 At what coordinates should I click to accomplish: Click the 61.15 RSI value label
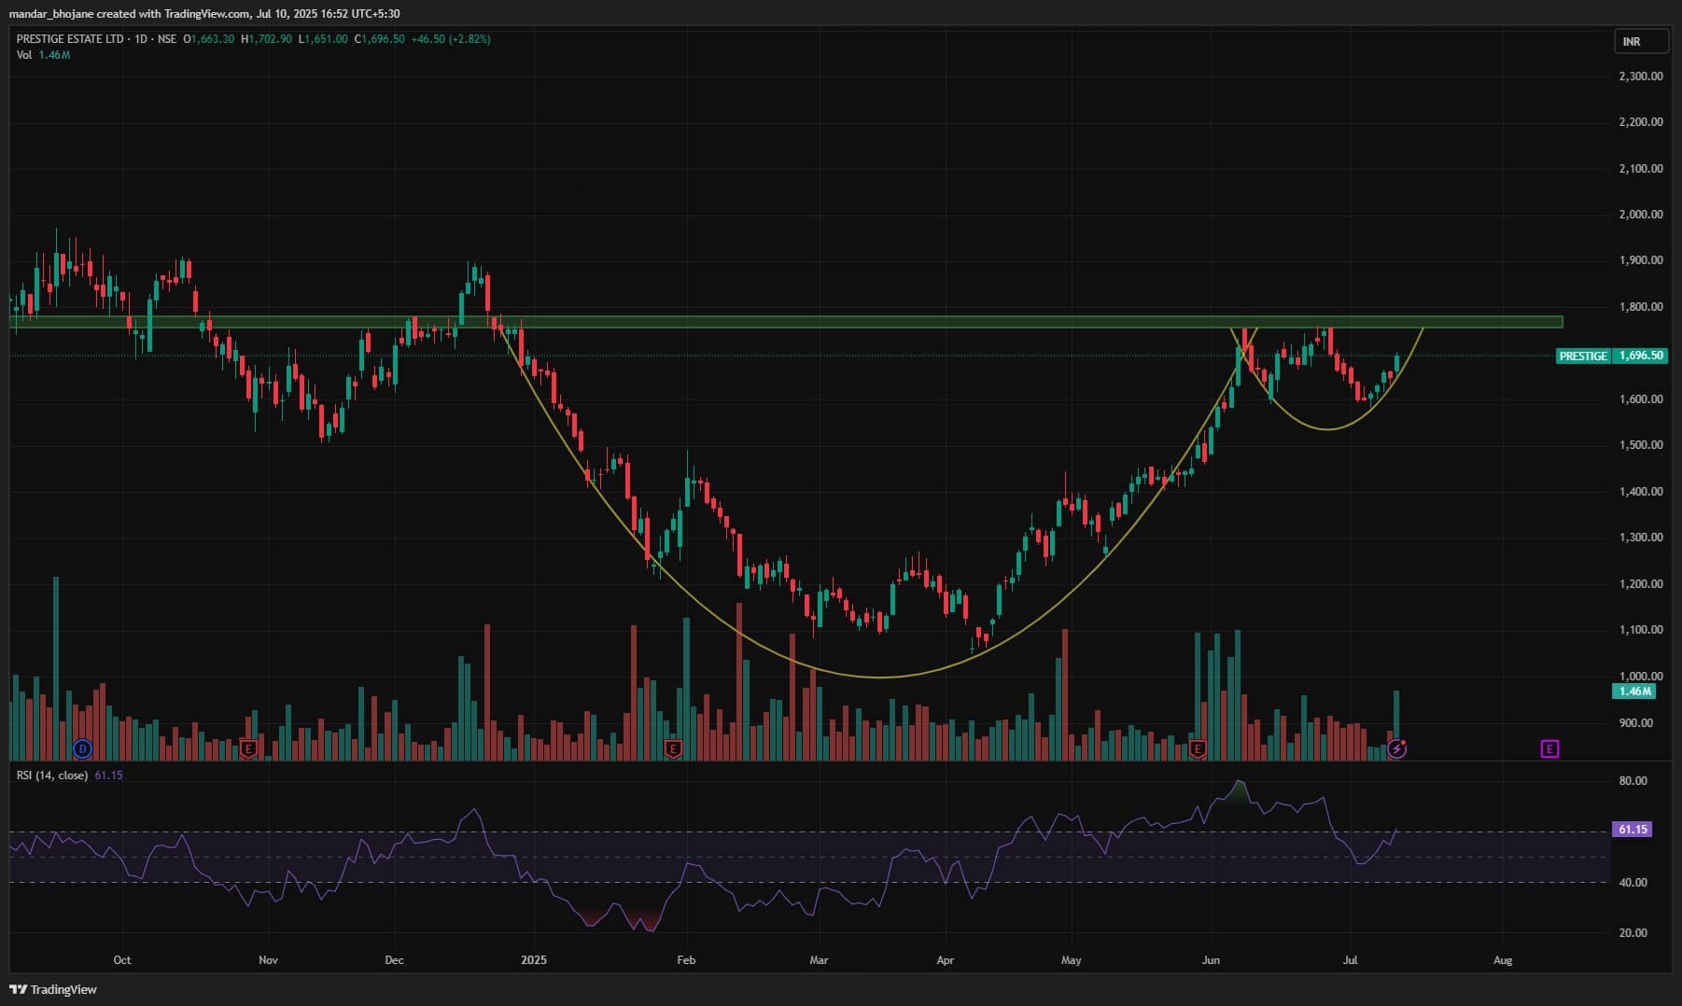[1632, 829]
